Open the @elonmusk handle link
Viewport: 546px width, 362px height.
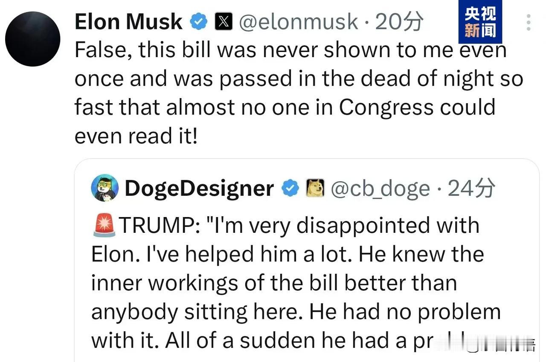(298, 22)
